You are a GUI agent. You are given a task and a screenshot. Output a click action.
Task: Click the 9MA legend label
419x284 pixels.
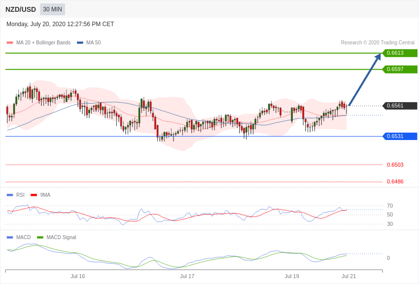pos(45,195)
